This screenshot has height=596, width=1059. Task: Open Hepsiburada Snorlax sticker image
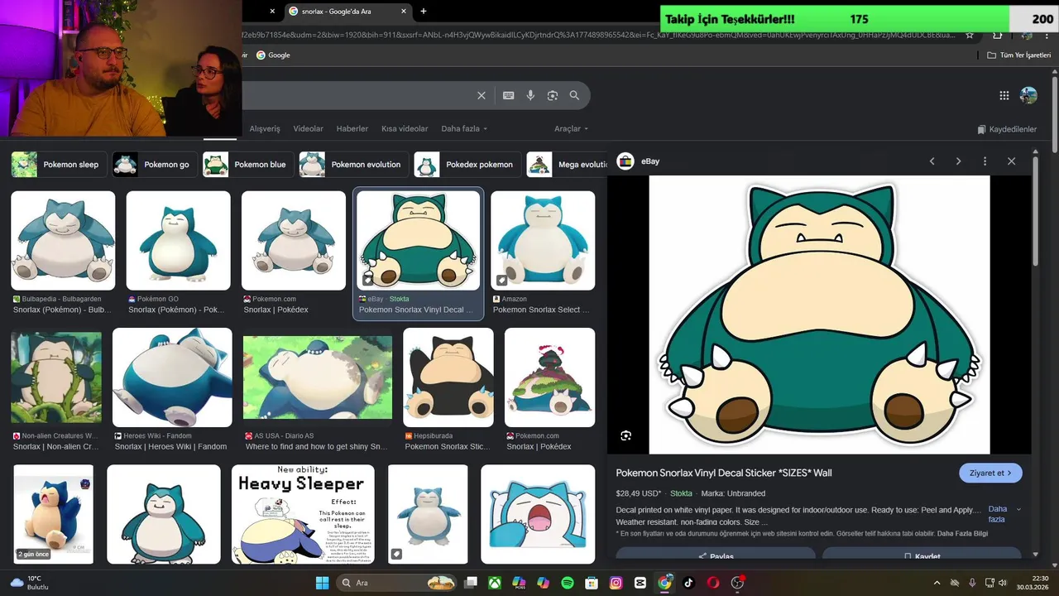pyautogui.click(x=448, y=377)
